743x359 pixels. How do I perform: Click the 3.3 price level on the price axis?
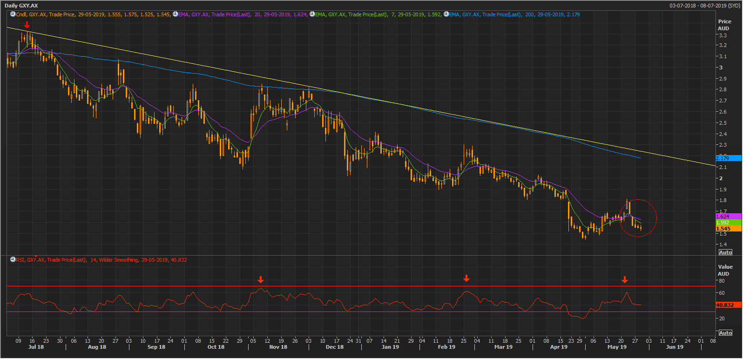pyautogui.click(x=723, y=35)
